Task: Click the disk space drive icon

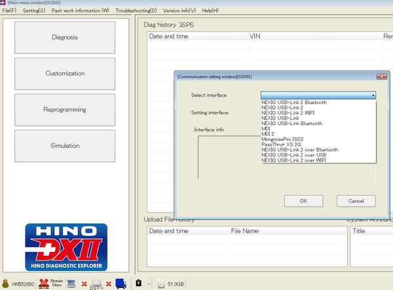Action: pyautogui.click(x=161, y=283)
